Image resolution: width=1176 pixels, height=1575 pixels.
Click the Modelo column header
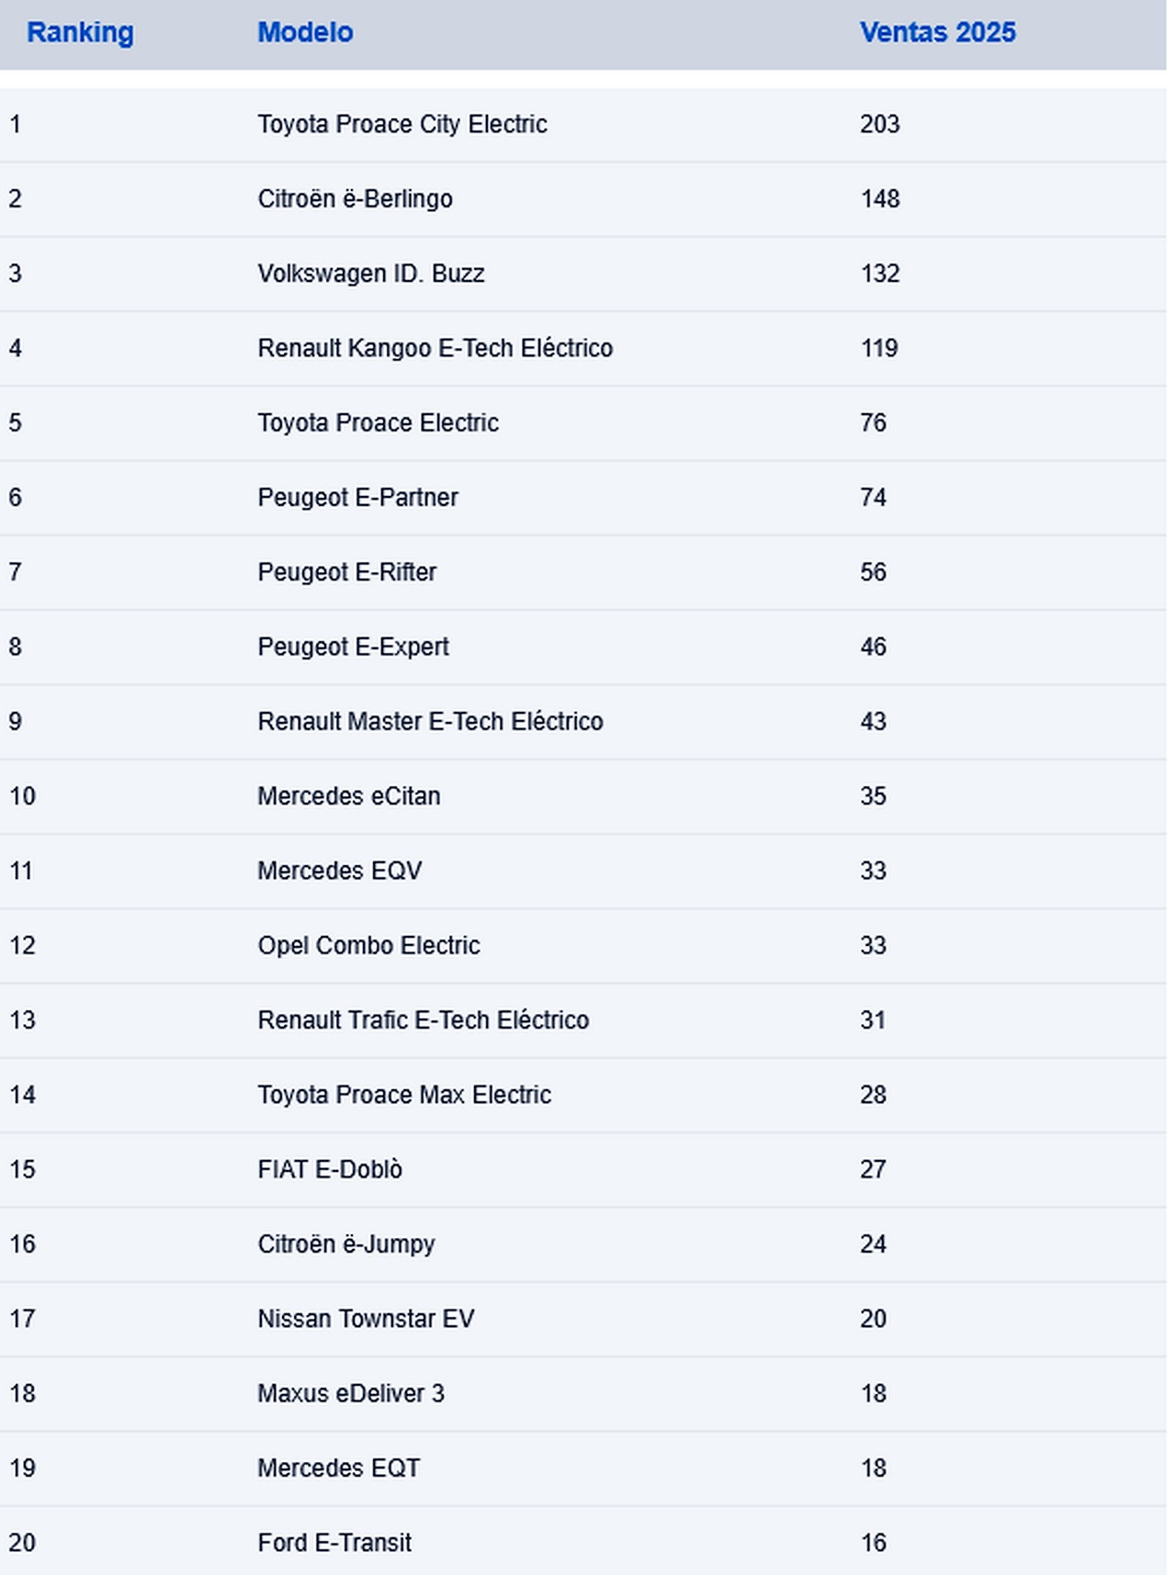tap(305, 32)
